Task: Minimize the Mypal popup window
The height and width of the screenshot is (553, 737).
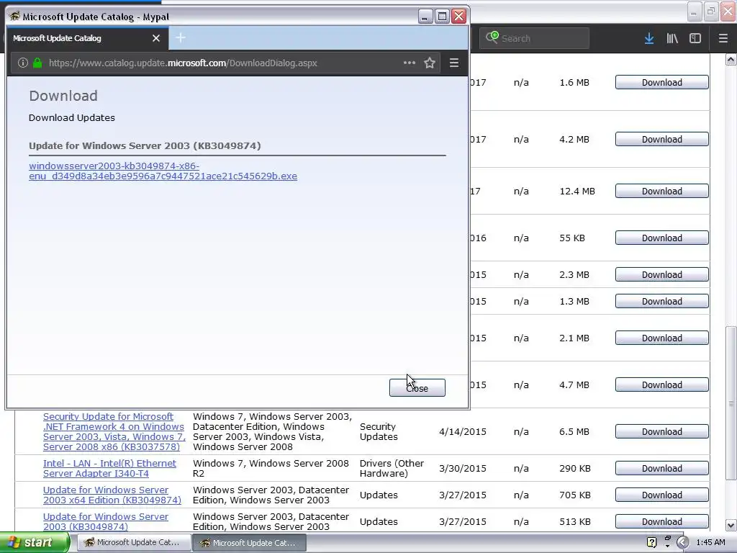Action: [x=425, y=17]
